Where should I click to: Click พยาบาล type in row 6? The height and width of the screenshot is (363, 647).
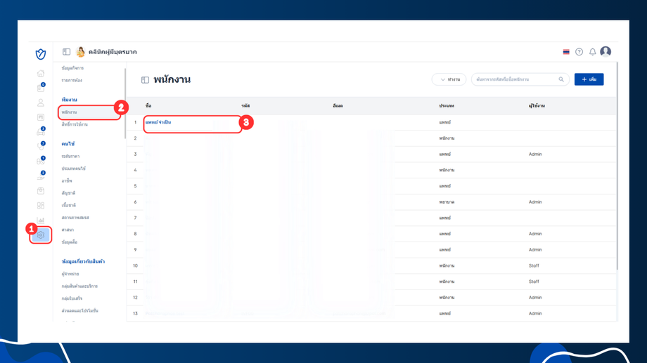(447, 202)
